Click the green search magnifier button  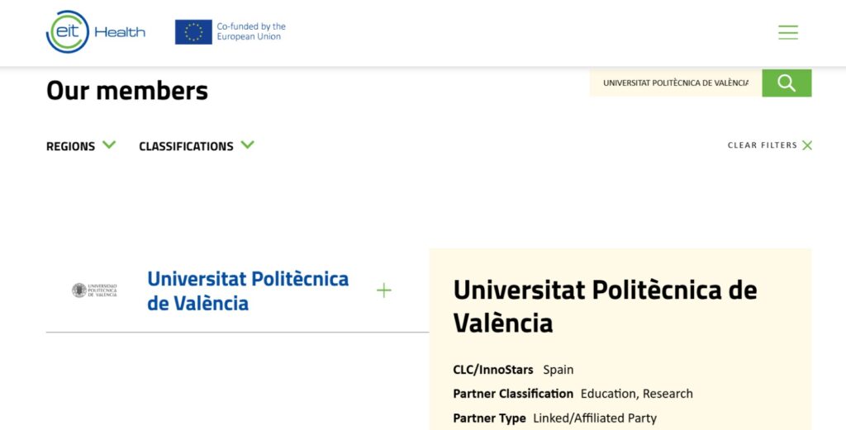pyautogui.click(x=787, y=83)
